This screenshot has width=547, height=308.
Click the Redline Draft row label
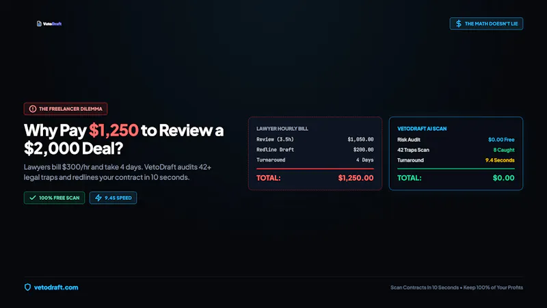pos(275,150)
